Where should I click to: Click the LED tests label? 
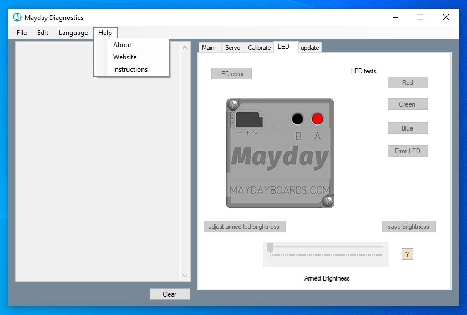point(363,71)
